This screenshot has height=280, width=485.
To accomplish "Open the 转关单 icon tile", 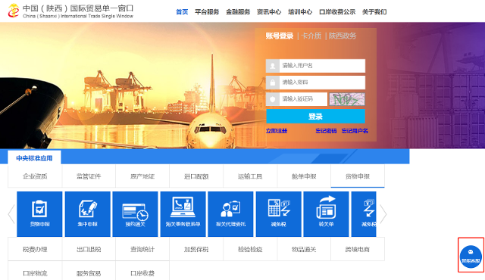I will click(326, 214).
